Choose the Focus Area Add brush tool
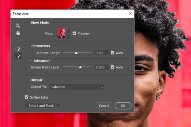Image resolution: width=191 pixels, height=127 pixels. [x=18, y=49]
